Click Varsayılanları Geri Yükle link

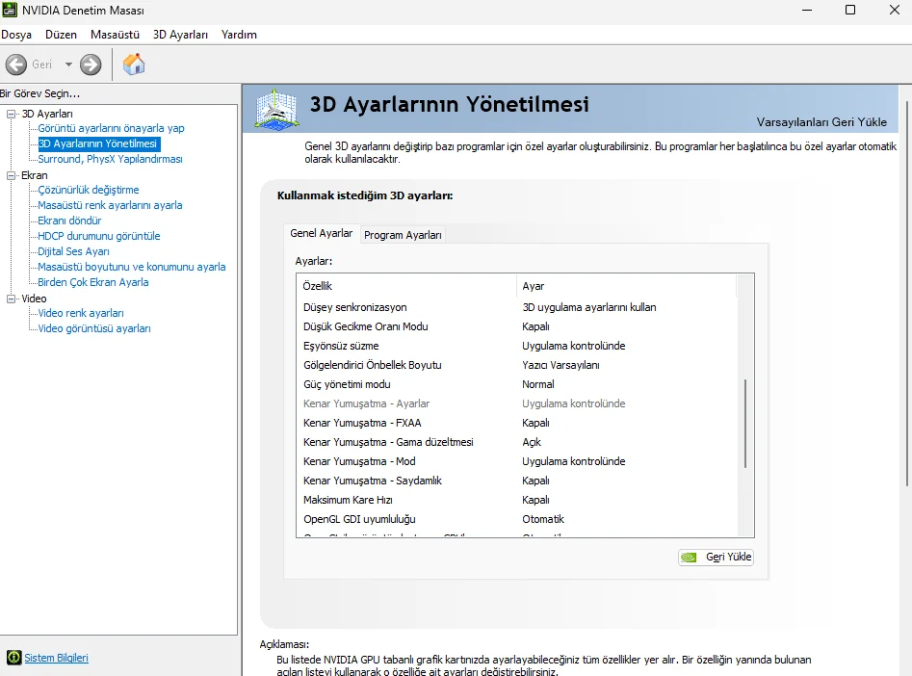coord(821,122)
